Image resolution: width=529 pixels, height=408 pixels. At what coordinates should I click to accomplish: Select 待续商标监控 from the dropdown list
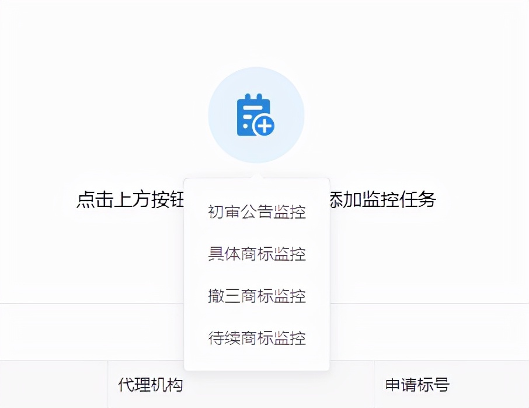(257, 339)
